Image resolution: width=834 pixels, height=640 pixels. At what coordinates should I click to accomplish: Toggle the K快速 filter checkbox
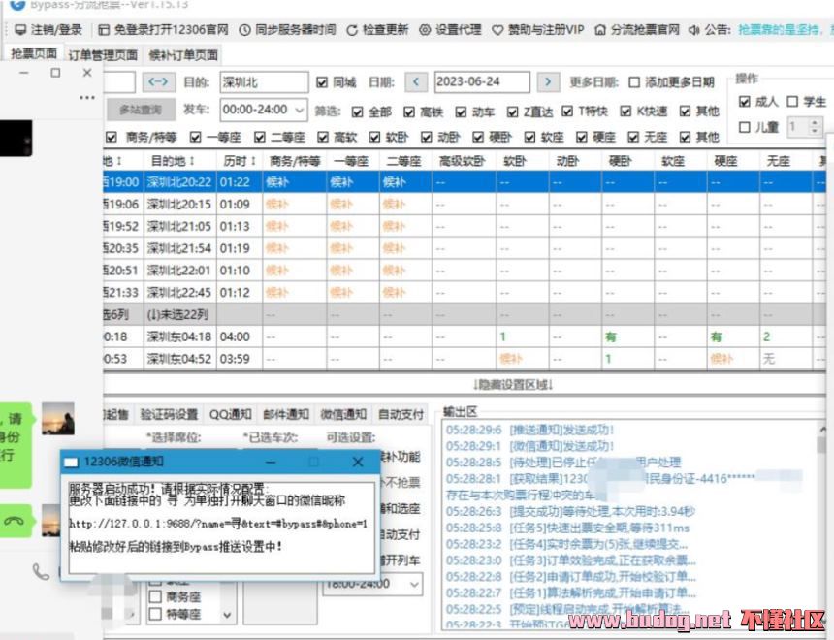pos(625,112)
